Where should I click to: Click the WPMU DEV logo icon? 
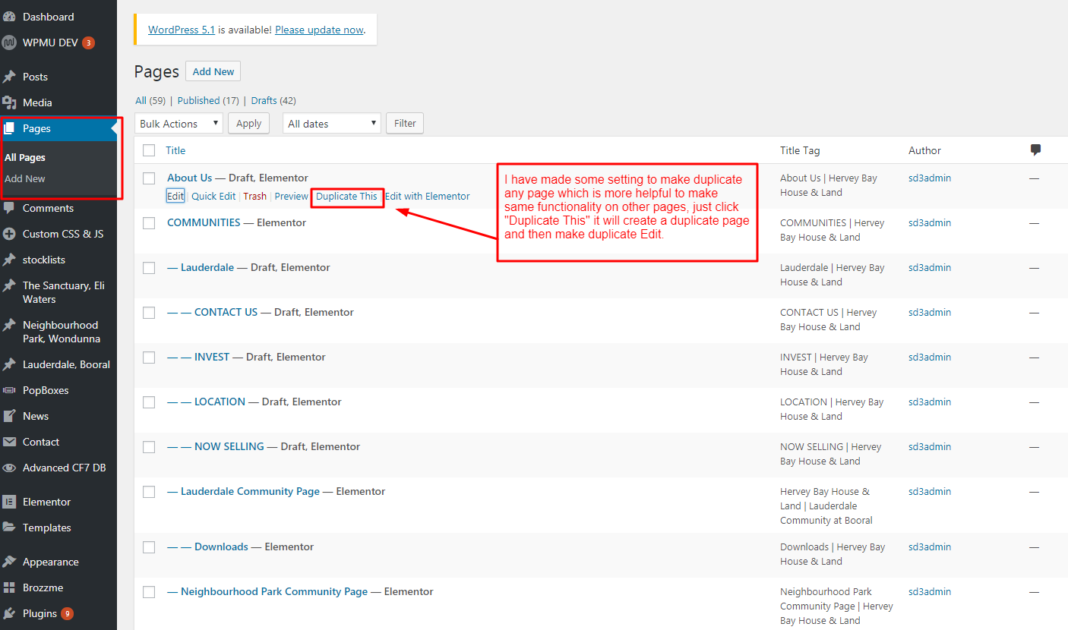coord(9,43)
